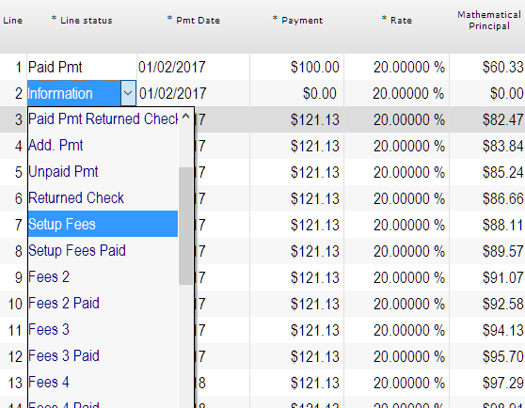
Task: Click the 'Paid Pmt' status cell in line 1
Action: (x=82, y=67)
